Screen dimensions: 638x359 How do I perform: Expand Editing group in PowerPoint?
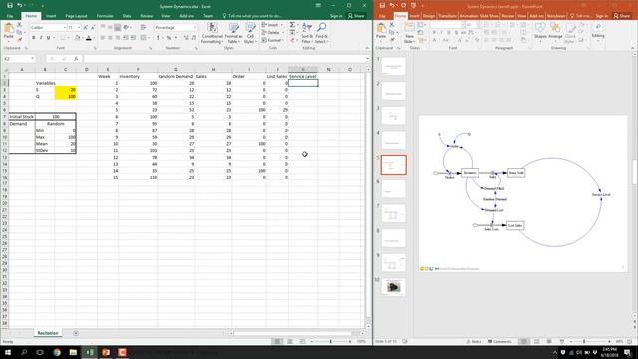coord(598,31)
